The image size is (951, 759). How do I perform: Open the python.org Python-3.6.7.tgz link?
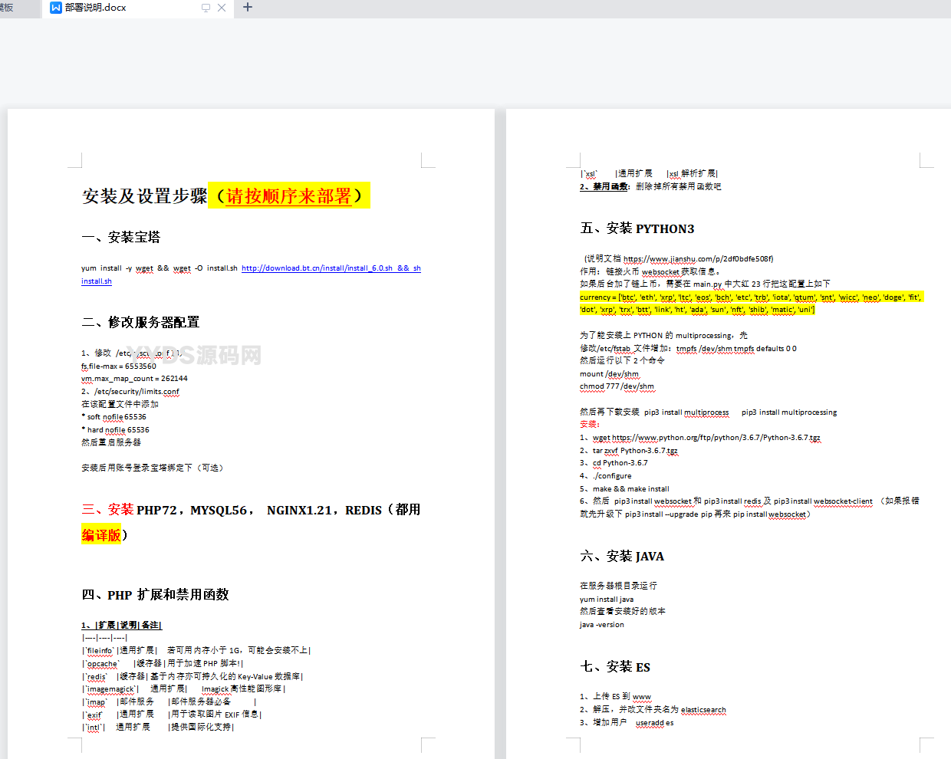point(716,438)
